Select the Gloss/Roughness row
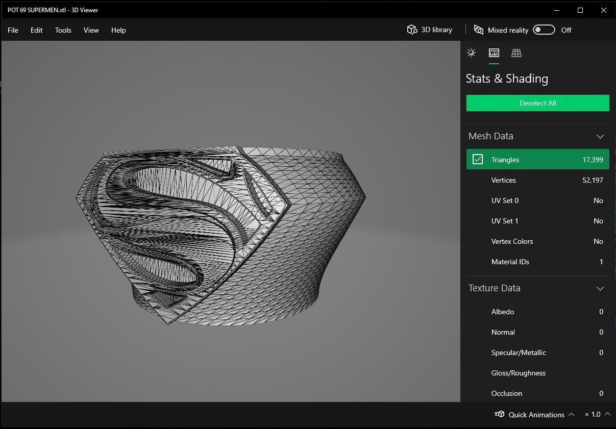The height and width of the screenshot is (429, 616). point(537,373)
